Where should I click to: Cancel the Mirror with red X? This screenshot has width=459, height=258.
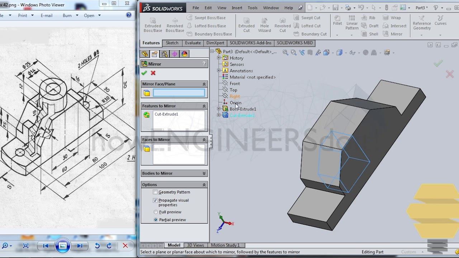pyautogui.click(x=153, y=73)
